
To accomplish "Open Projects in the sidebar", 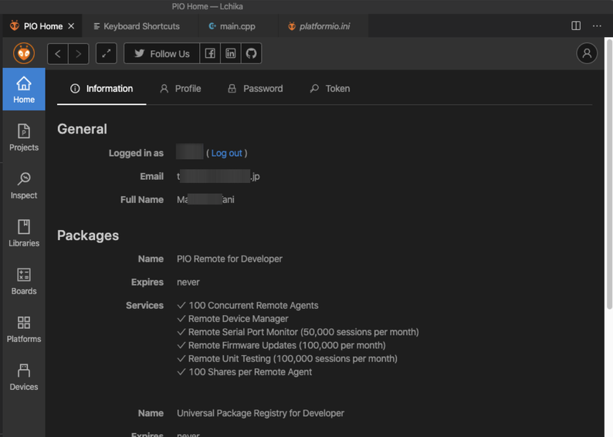I will click(x=24, y=137).
